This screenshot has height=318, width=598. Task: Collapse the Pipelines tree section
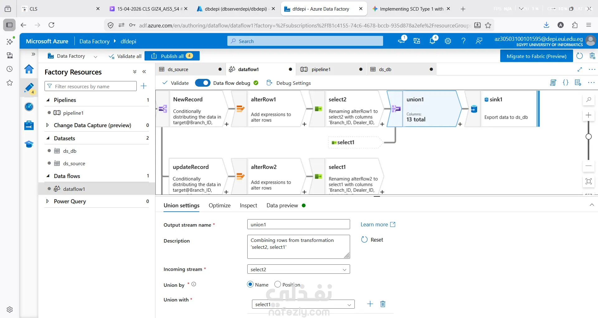(x=48, y=100)
